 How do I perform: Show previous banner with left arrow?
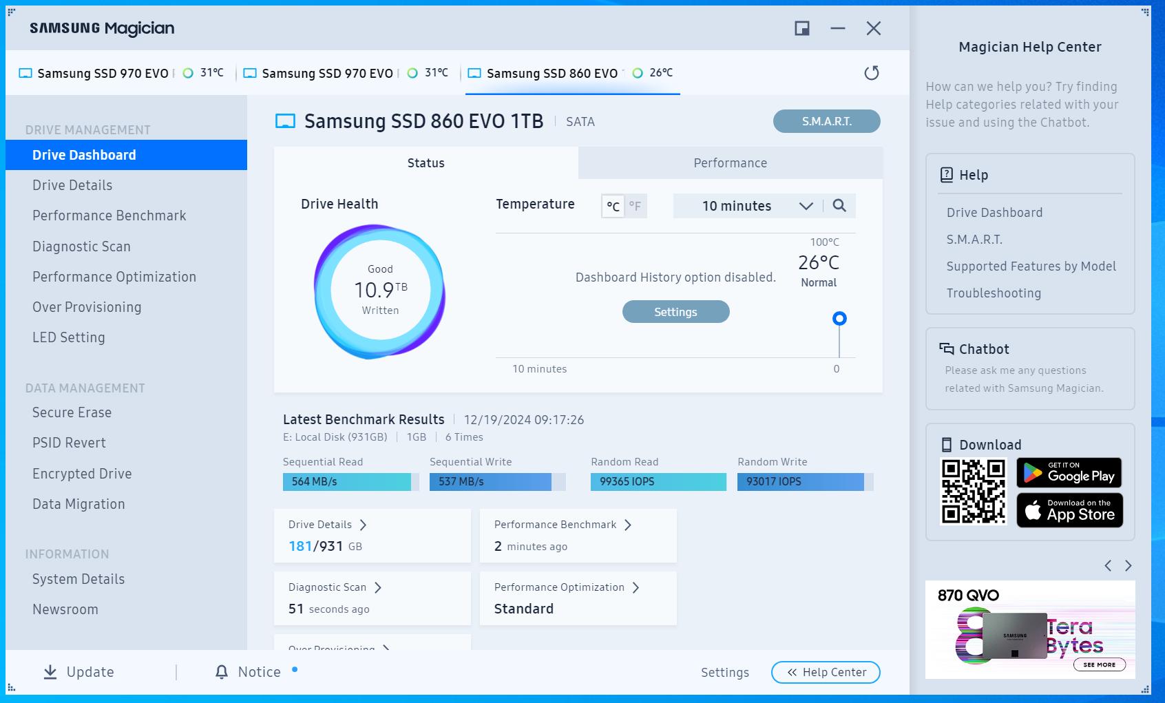coord(1108,565)
